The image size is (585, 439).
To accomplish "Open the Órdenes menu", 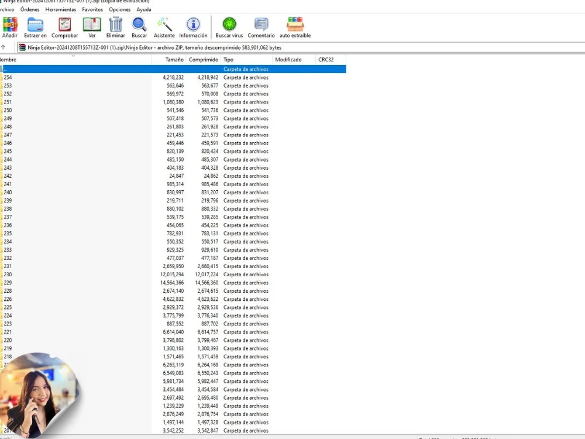I will point(30,9).
